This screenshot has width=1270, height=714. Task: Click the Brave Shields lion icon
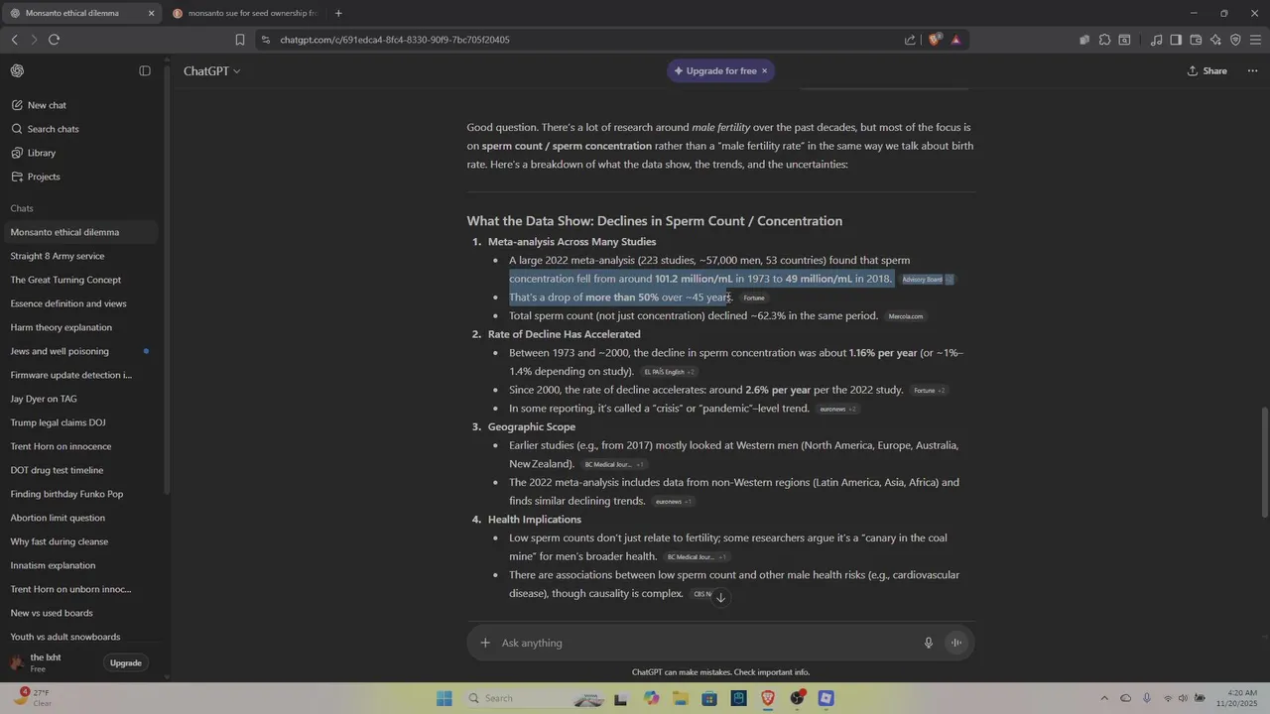tap(935, 40)
